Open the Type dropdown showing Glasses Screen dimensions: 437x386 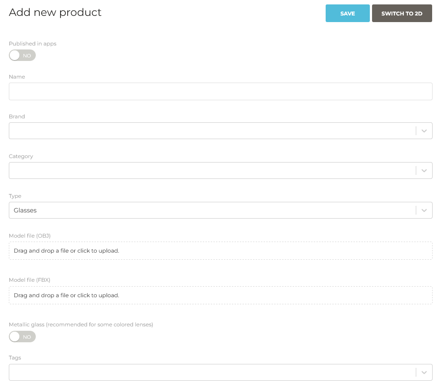tap(424, 210)
